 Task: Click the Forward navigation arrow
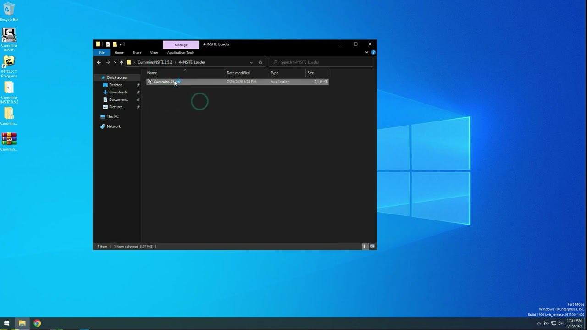[108, 62]
